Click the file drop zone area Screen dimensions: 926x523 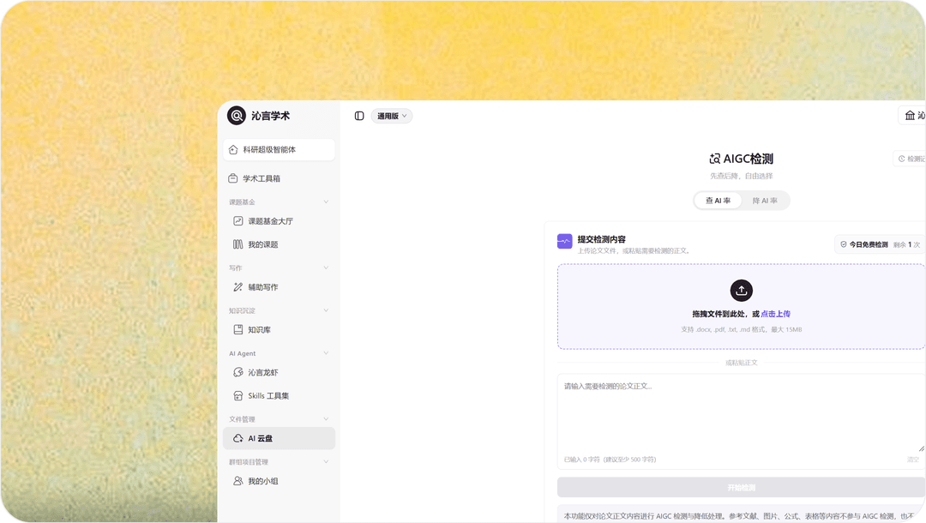point(742,306)
